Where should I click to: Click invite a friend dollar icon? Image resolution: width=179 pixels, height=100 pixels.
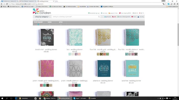(118, 17)
